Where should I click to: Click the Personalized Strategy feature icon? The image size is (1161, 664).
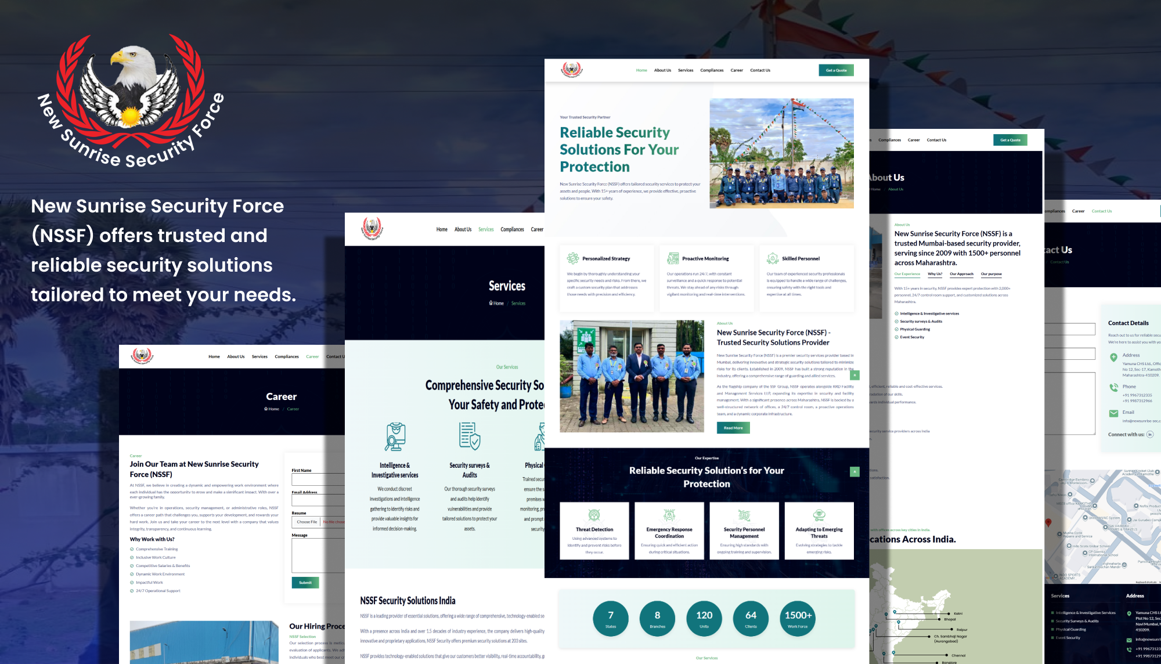tap(572, 258)
